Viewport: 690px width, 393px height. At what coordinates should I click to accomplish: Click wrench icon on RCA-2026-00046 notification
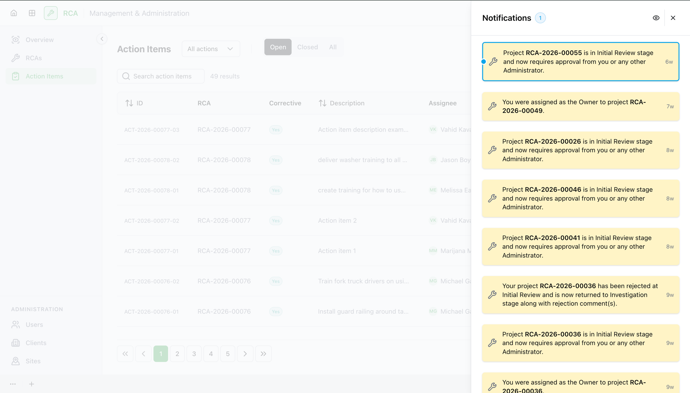[x=492, y=198]
